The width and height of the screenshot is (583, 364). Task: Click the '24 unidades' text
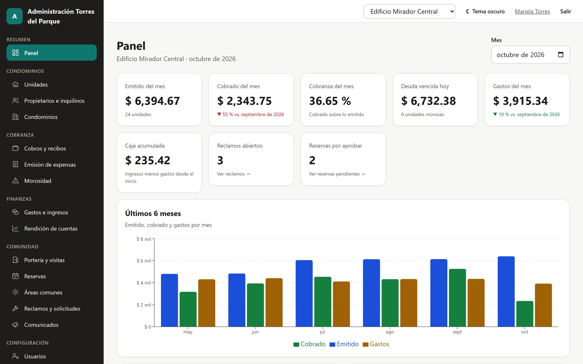click(x=138, y=114)
